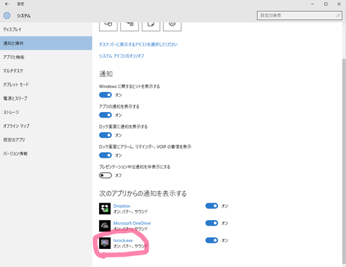The image size is (346, 267).
Task: Open ストレージ in the sidebar
Action: (46, 112)
